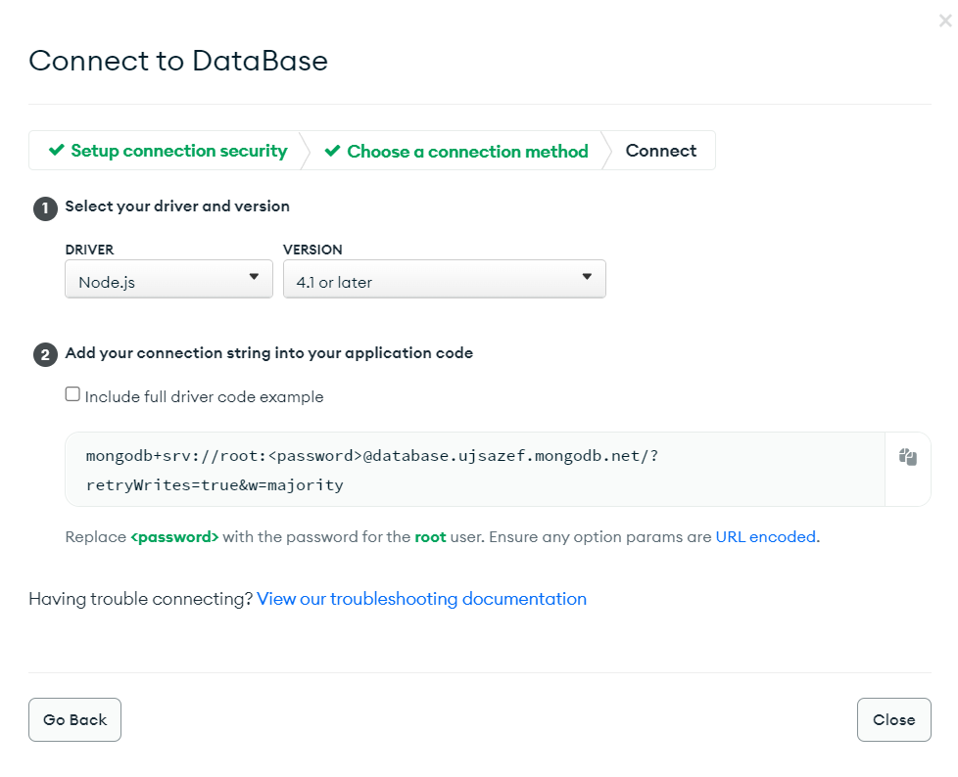Close the dialog with the X icon
This screenshot has height=777, width=958.
(x=945, y=21)
